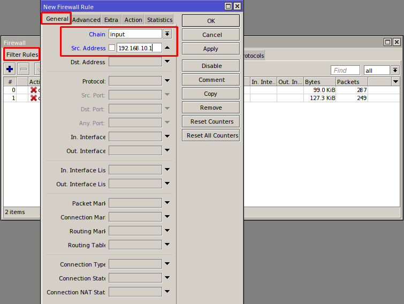404x304 pixels.
Task: Click the Copy button
Action: point(211,94)
